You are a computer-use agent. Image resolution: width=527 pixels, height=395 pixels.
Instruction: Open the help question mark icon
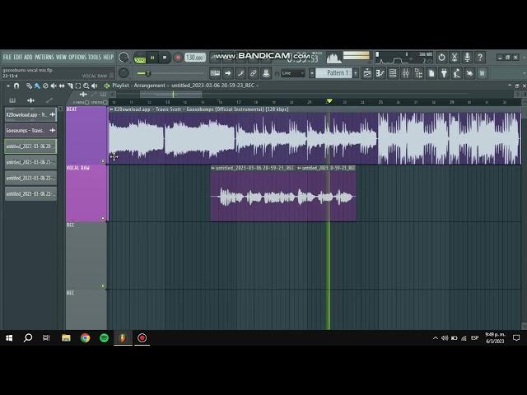480,58
